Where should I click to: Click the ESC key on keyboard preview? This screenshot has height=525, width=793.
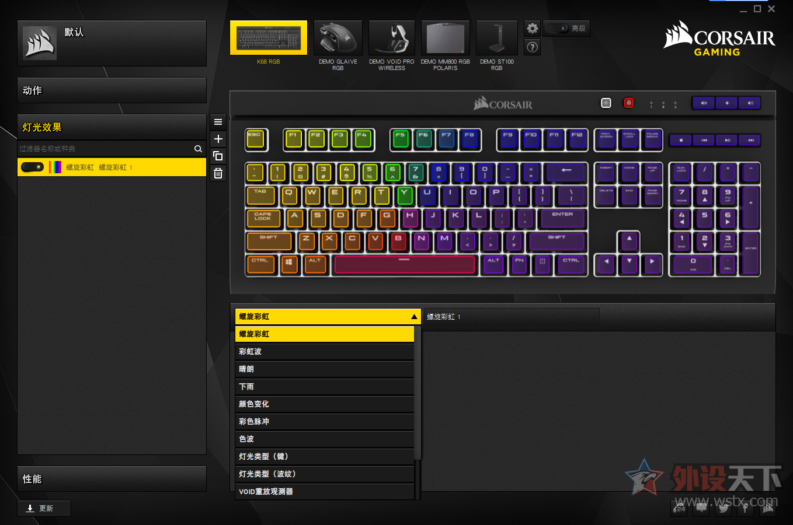point(256,139)
